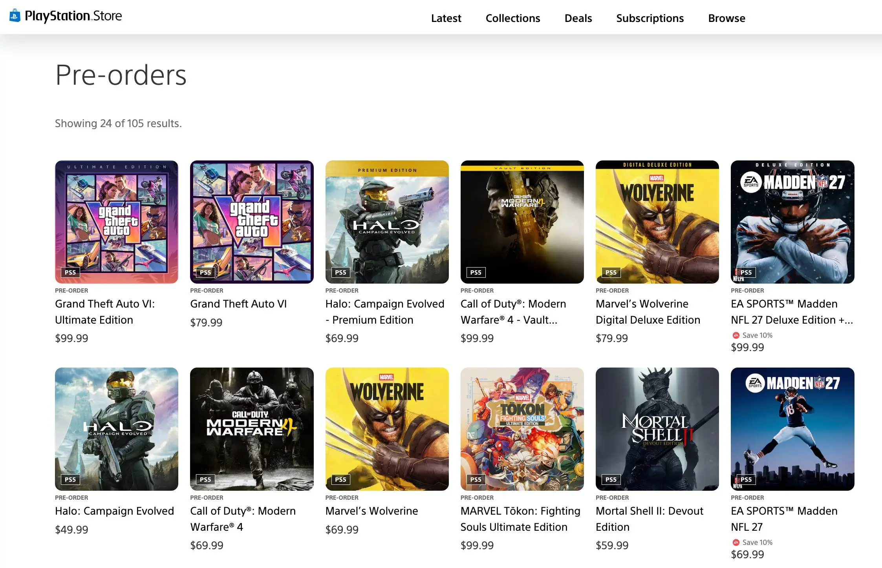Open the Browse menu item
The image size is (882, 568).
[x=726, y=18]
